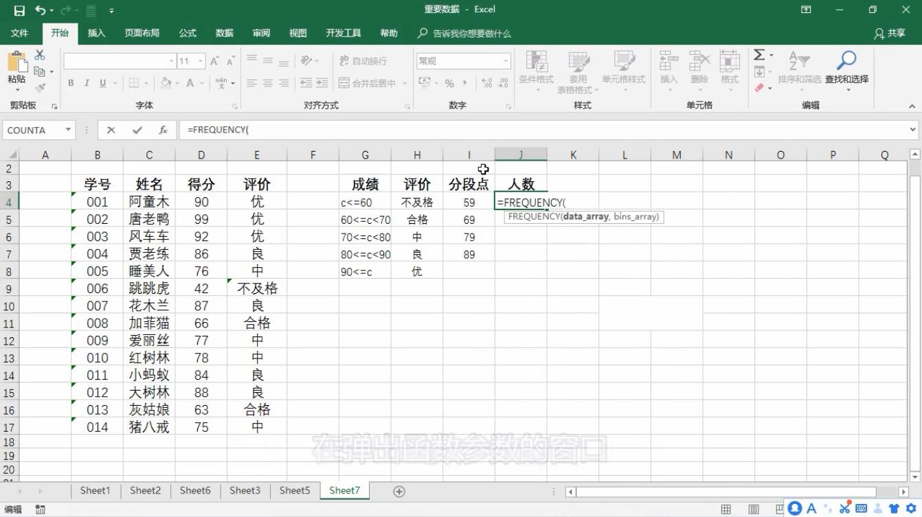
Task: Open the 公式 ribbon tab
Action: [188, 33]
